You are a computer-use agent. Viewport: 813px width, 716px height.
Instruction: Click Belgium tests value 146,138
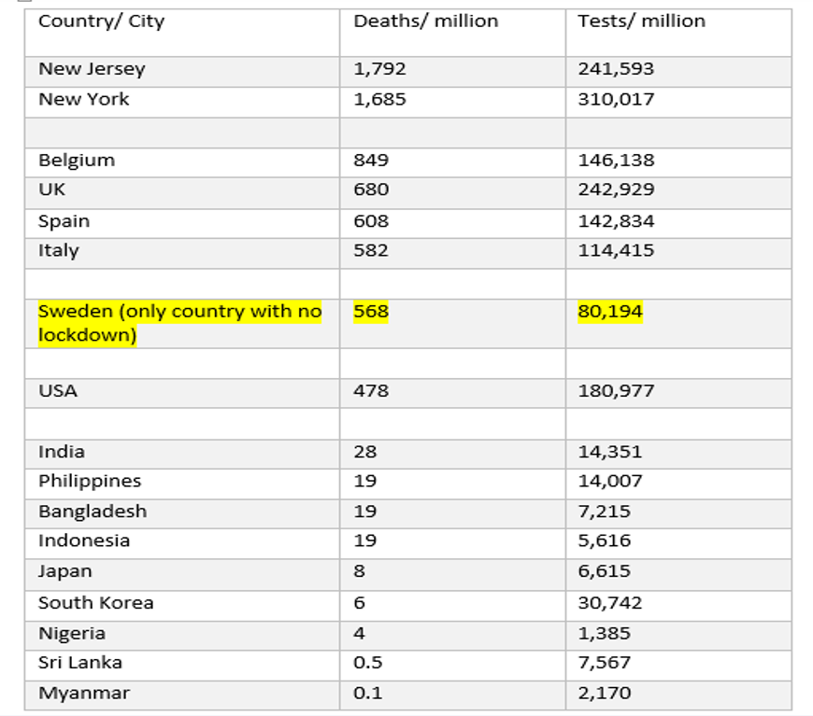pos(616,160)
